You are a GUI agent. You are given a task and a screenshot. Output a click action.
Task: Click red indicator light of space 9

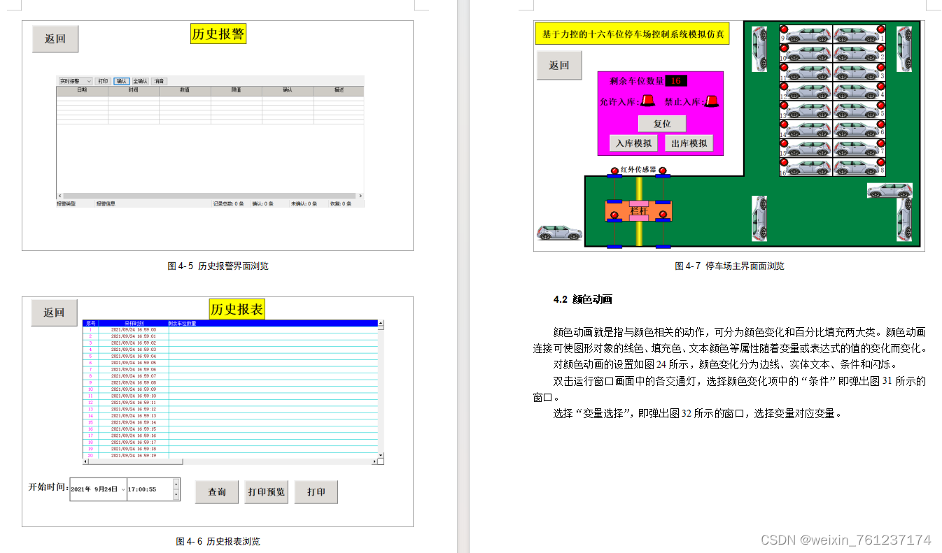(x=784, y=29)
